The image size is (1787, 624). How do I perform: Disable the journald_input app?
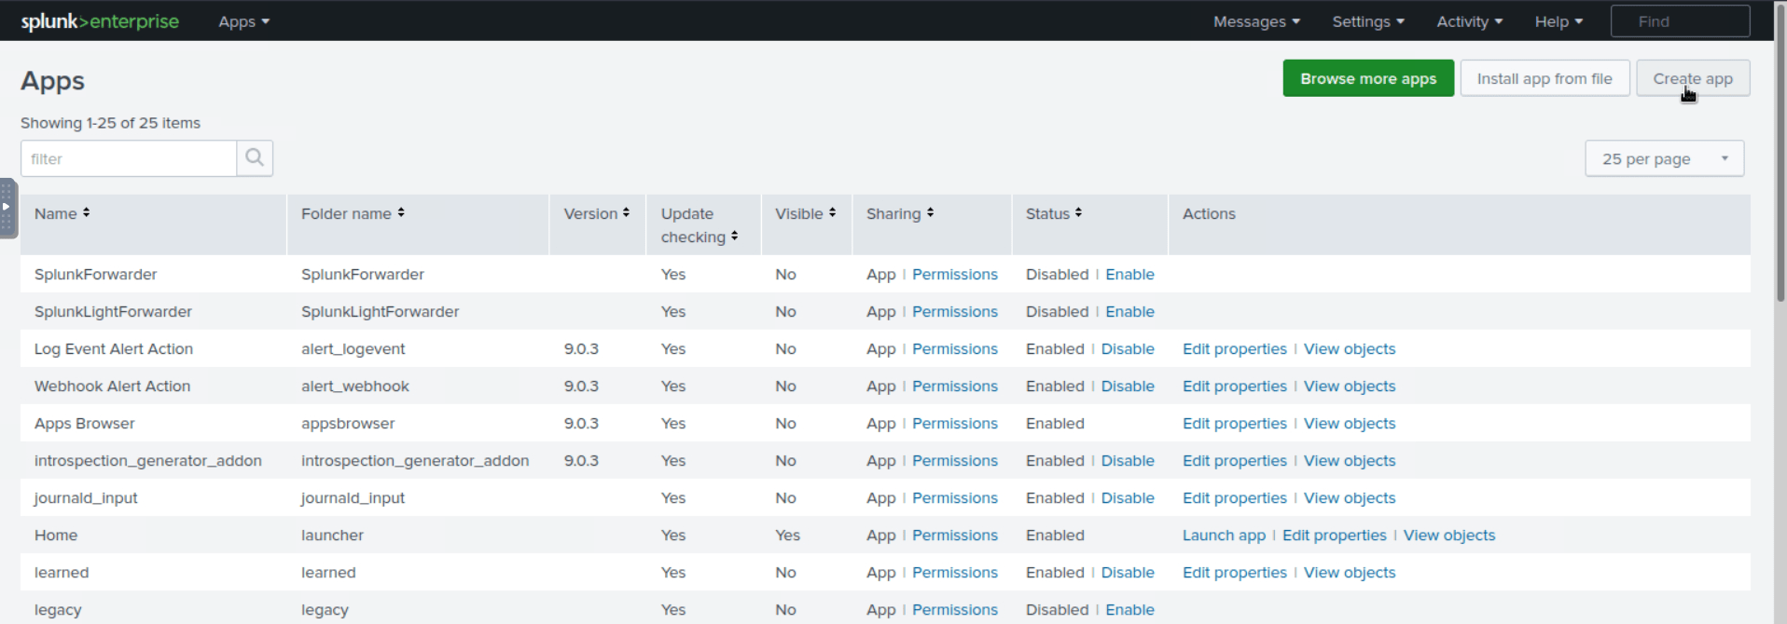pyautogui.click(x=1128, y=497)
